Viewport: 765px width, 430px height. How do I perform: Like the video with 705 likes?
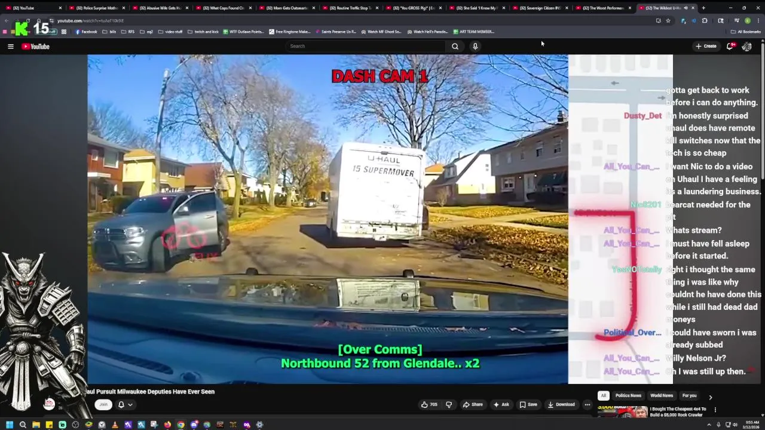429,404
